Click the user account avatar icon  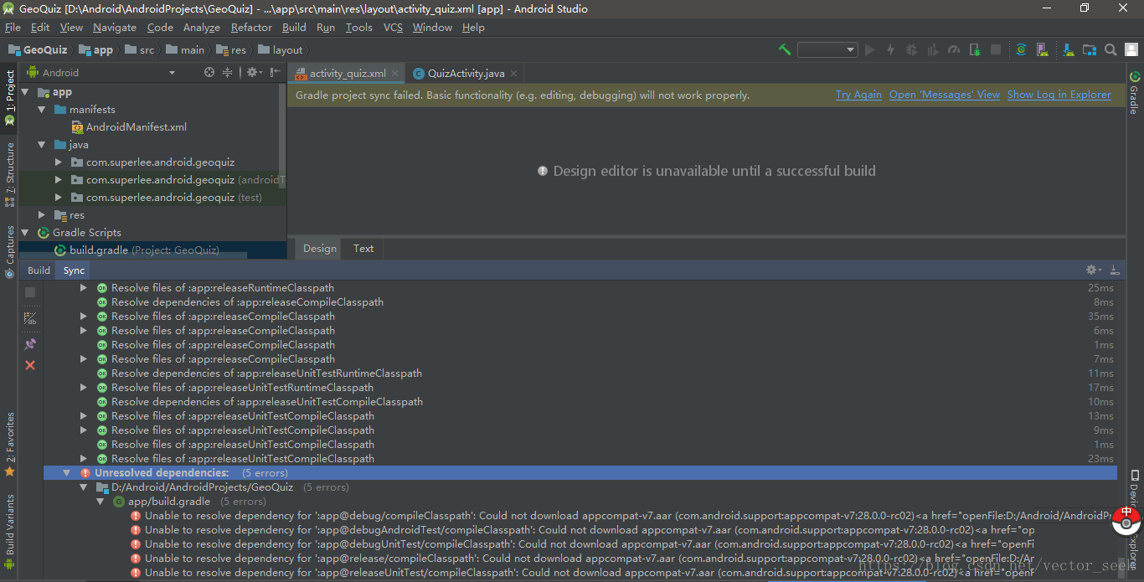point(1131,49)
